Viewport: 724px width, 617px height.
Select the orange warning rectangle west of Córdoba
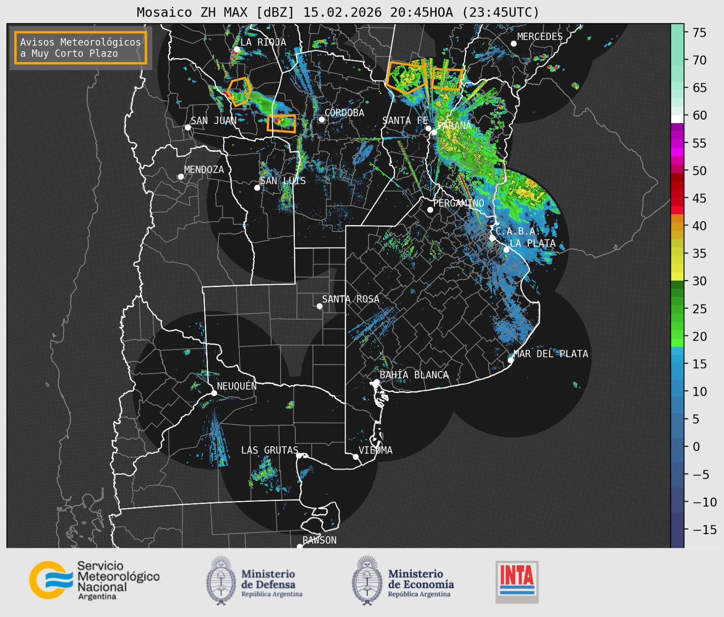[x=282, y=124]
